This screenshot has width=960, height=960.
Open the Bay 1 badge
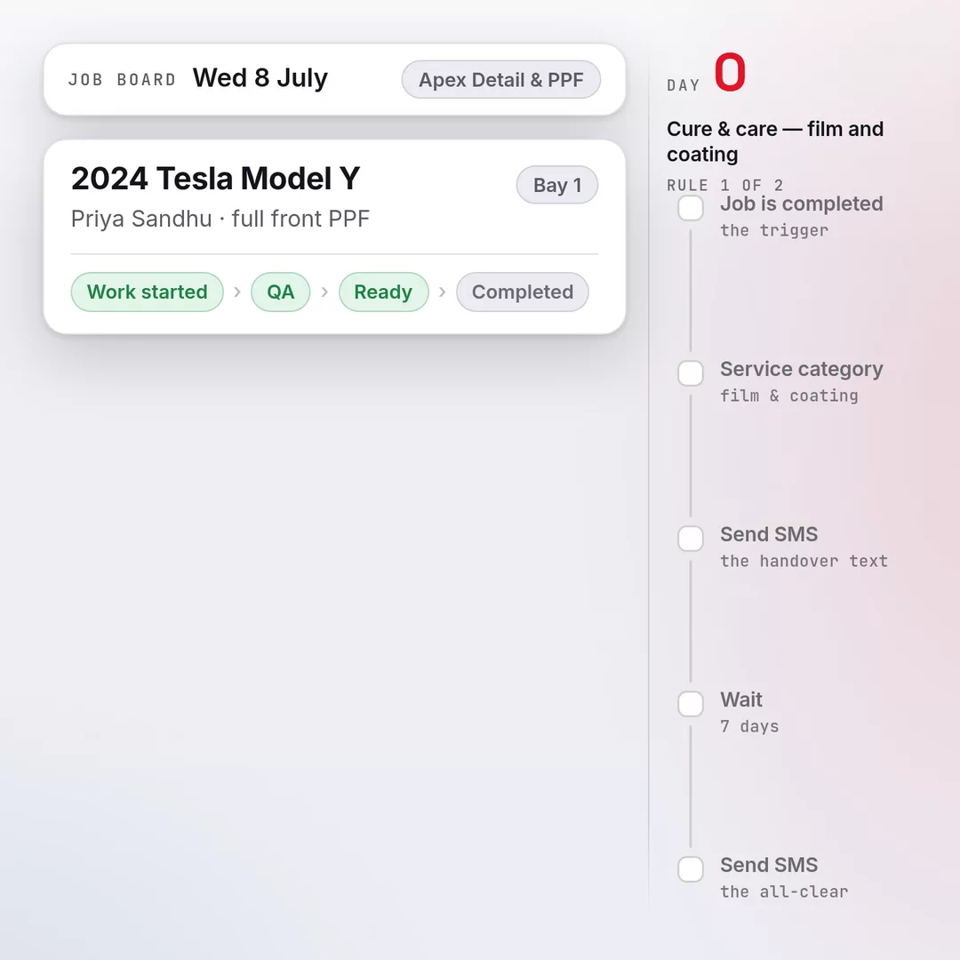pyautogui.click(x=557, y=185)
